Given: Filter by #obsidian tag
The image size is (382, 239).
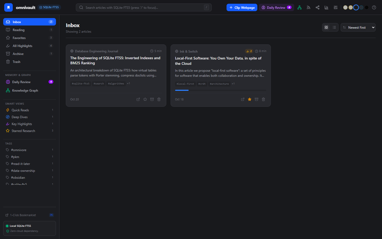Looking at the screenshot, I should [x=29, y=177].
